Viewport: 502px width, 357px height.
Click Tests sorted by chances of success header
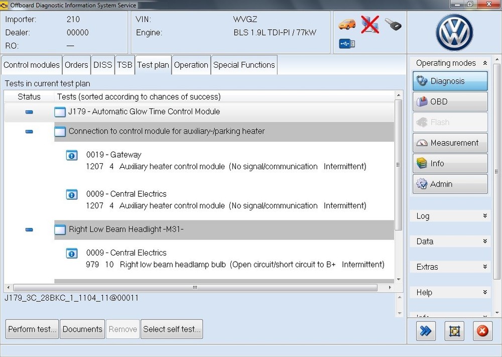(139, 97)
